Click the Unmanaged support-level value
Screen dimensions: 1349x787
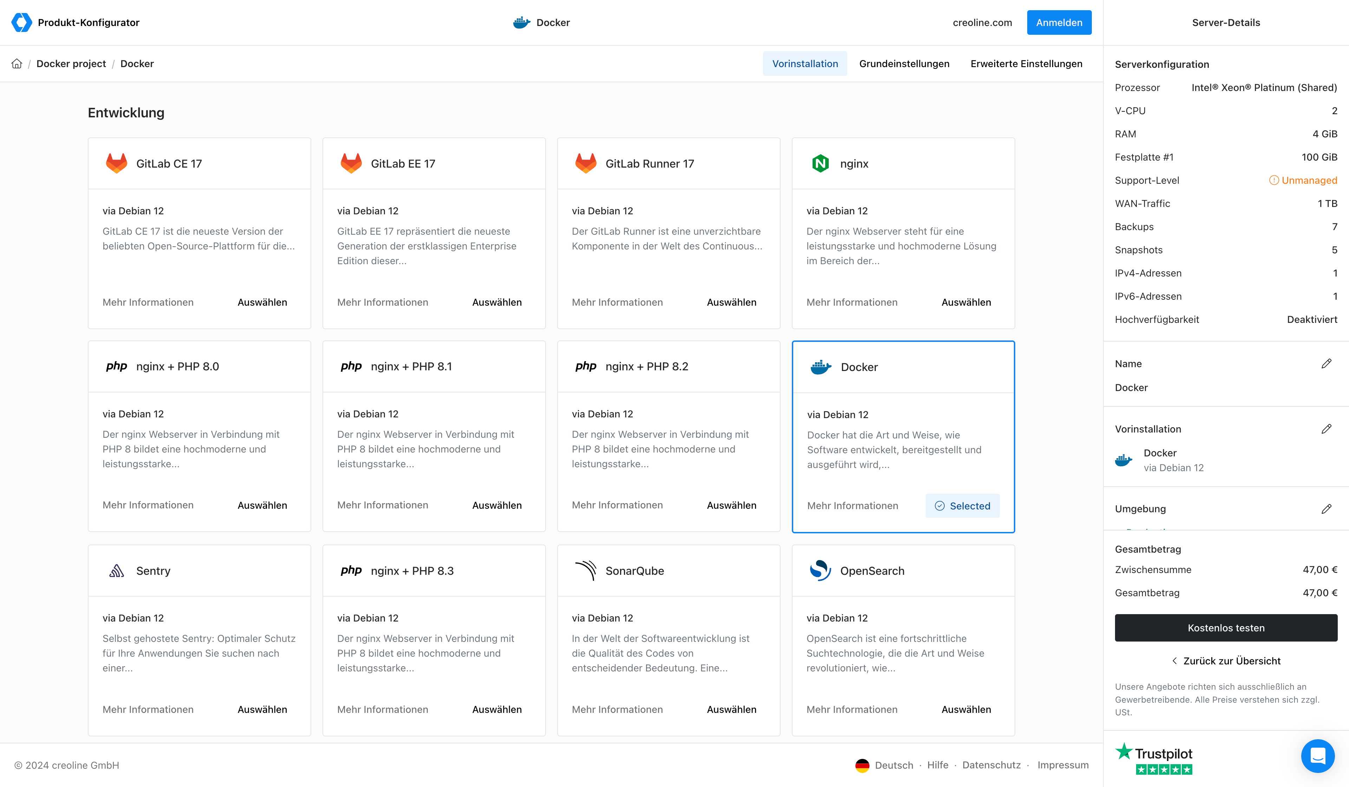coord(1309,181)
